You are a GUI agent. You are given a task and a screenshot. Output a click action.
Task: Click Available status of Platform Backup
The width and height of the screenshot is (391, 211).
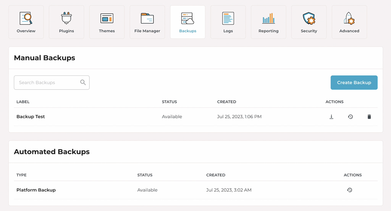(x=147, y=190)
